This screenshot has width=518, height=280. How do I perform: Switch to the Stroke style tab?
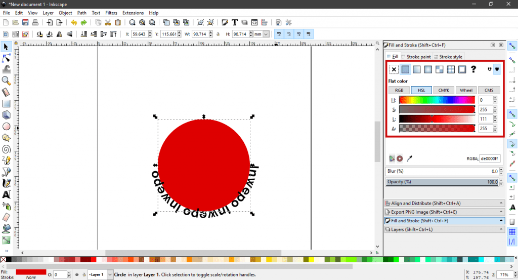point(448,57)
